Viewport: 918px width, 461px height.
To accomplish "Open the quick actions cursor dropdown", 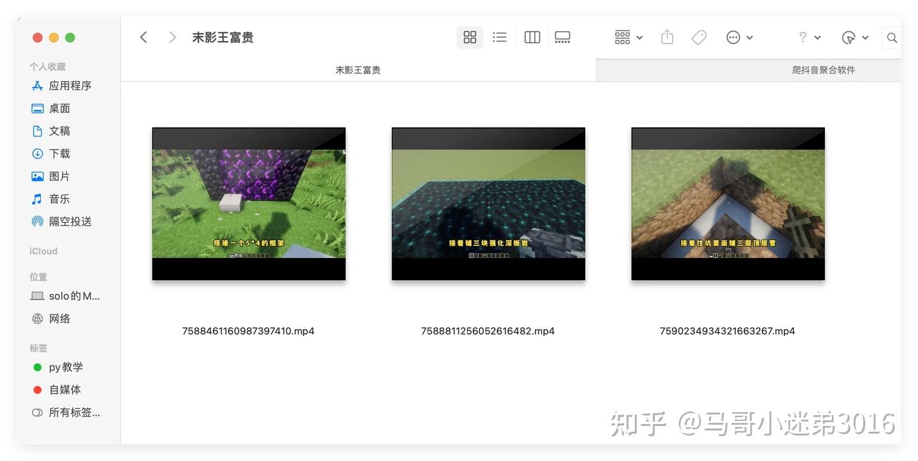I will [x=855, y=38].
